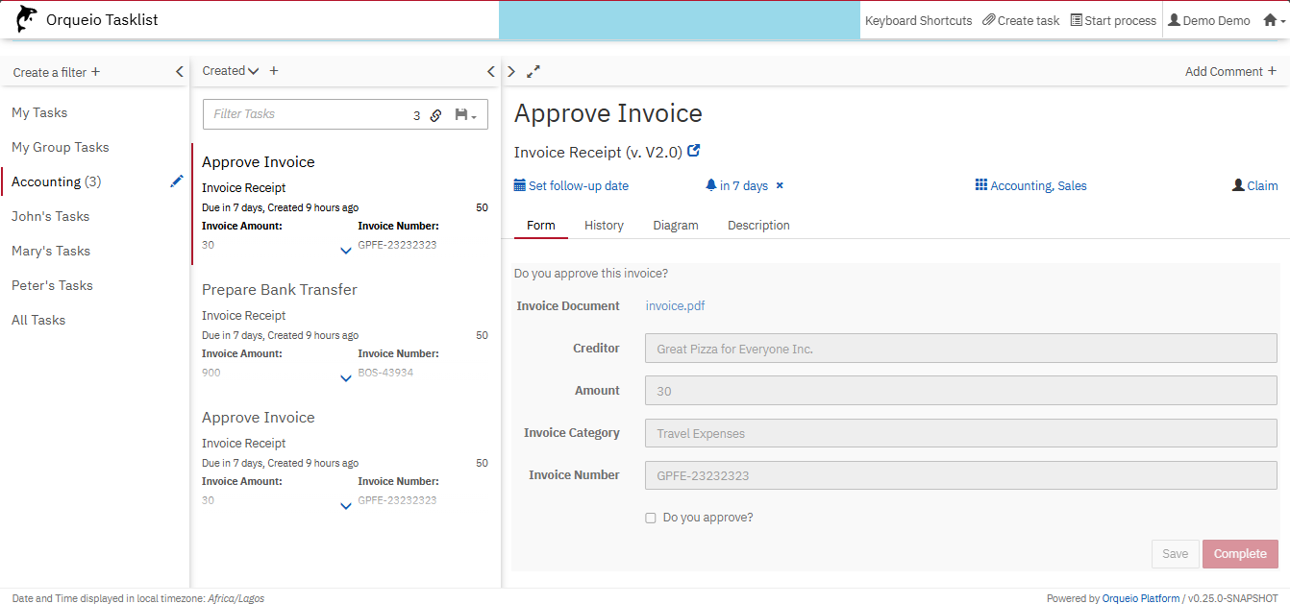This screenshot has width=1290, height=604.
Task: Click into the Filter Tasks search field
Action: [308, 114]
